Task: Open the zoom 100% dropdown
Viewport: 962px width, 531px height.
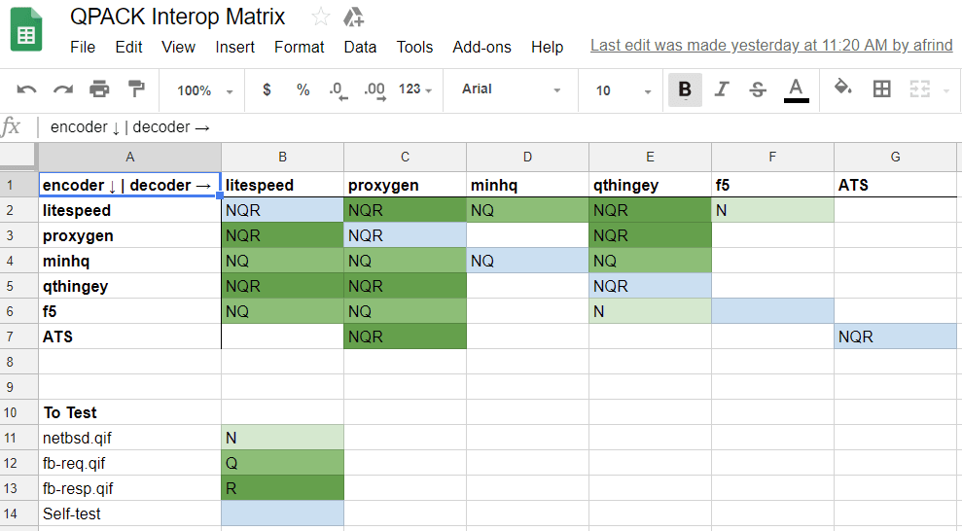Action: pos(205,90)
